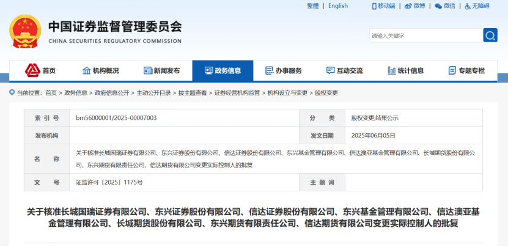Go to 首页 home tab
Image resolution: width=508 pixels, height=247 pixels.
(x=40, y=71)
